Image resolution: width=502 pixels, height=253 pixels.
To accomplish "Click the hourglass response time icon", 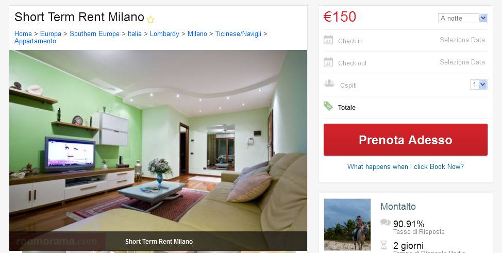I will pos(383,245).
